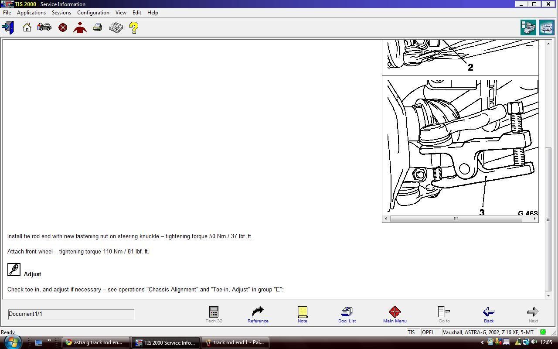Click the red cancel circle icon
Image resolution: width=558 pixels, height=349 pixels.
tap(63, 27)
